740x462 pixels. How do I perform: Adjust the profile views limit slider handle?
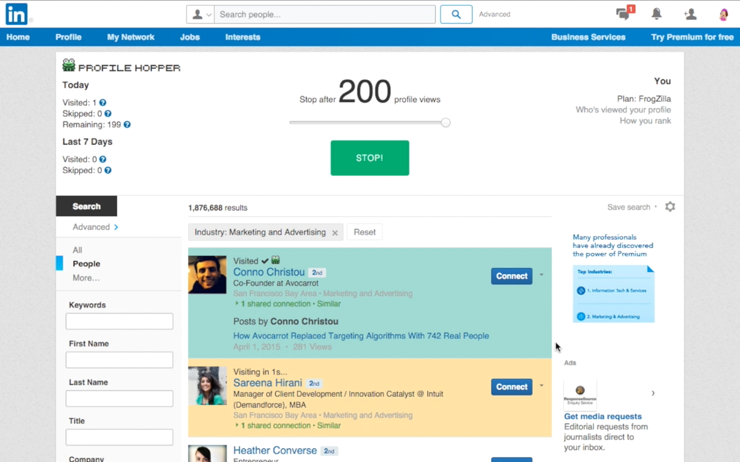click(446, 122)
